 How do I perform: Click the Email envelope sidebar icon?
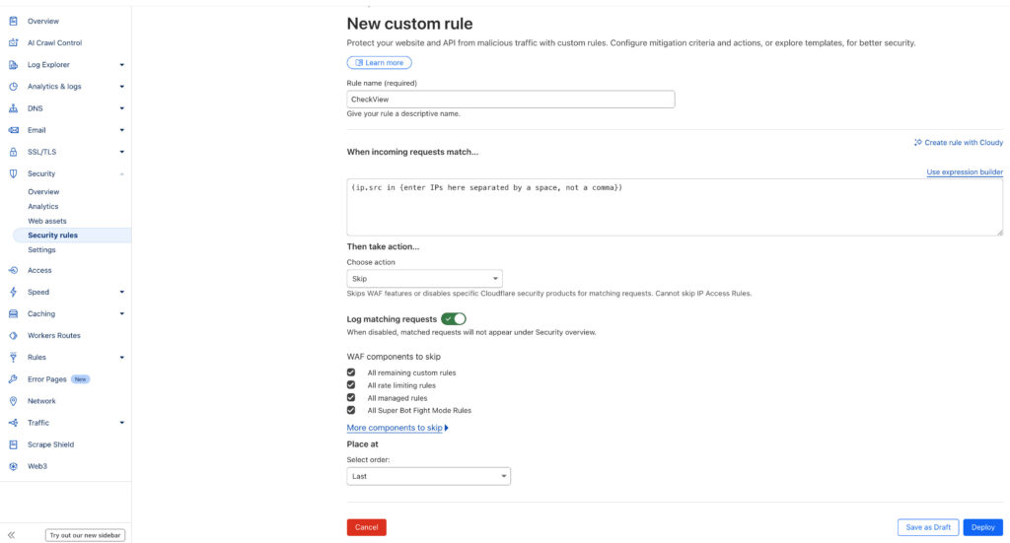click(x=13, y=130)
